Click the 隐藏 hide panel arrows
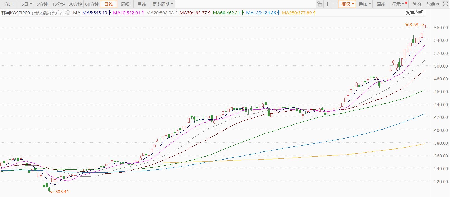The height and width of the screenshot is (197, 450). click(x=433, y=4)
